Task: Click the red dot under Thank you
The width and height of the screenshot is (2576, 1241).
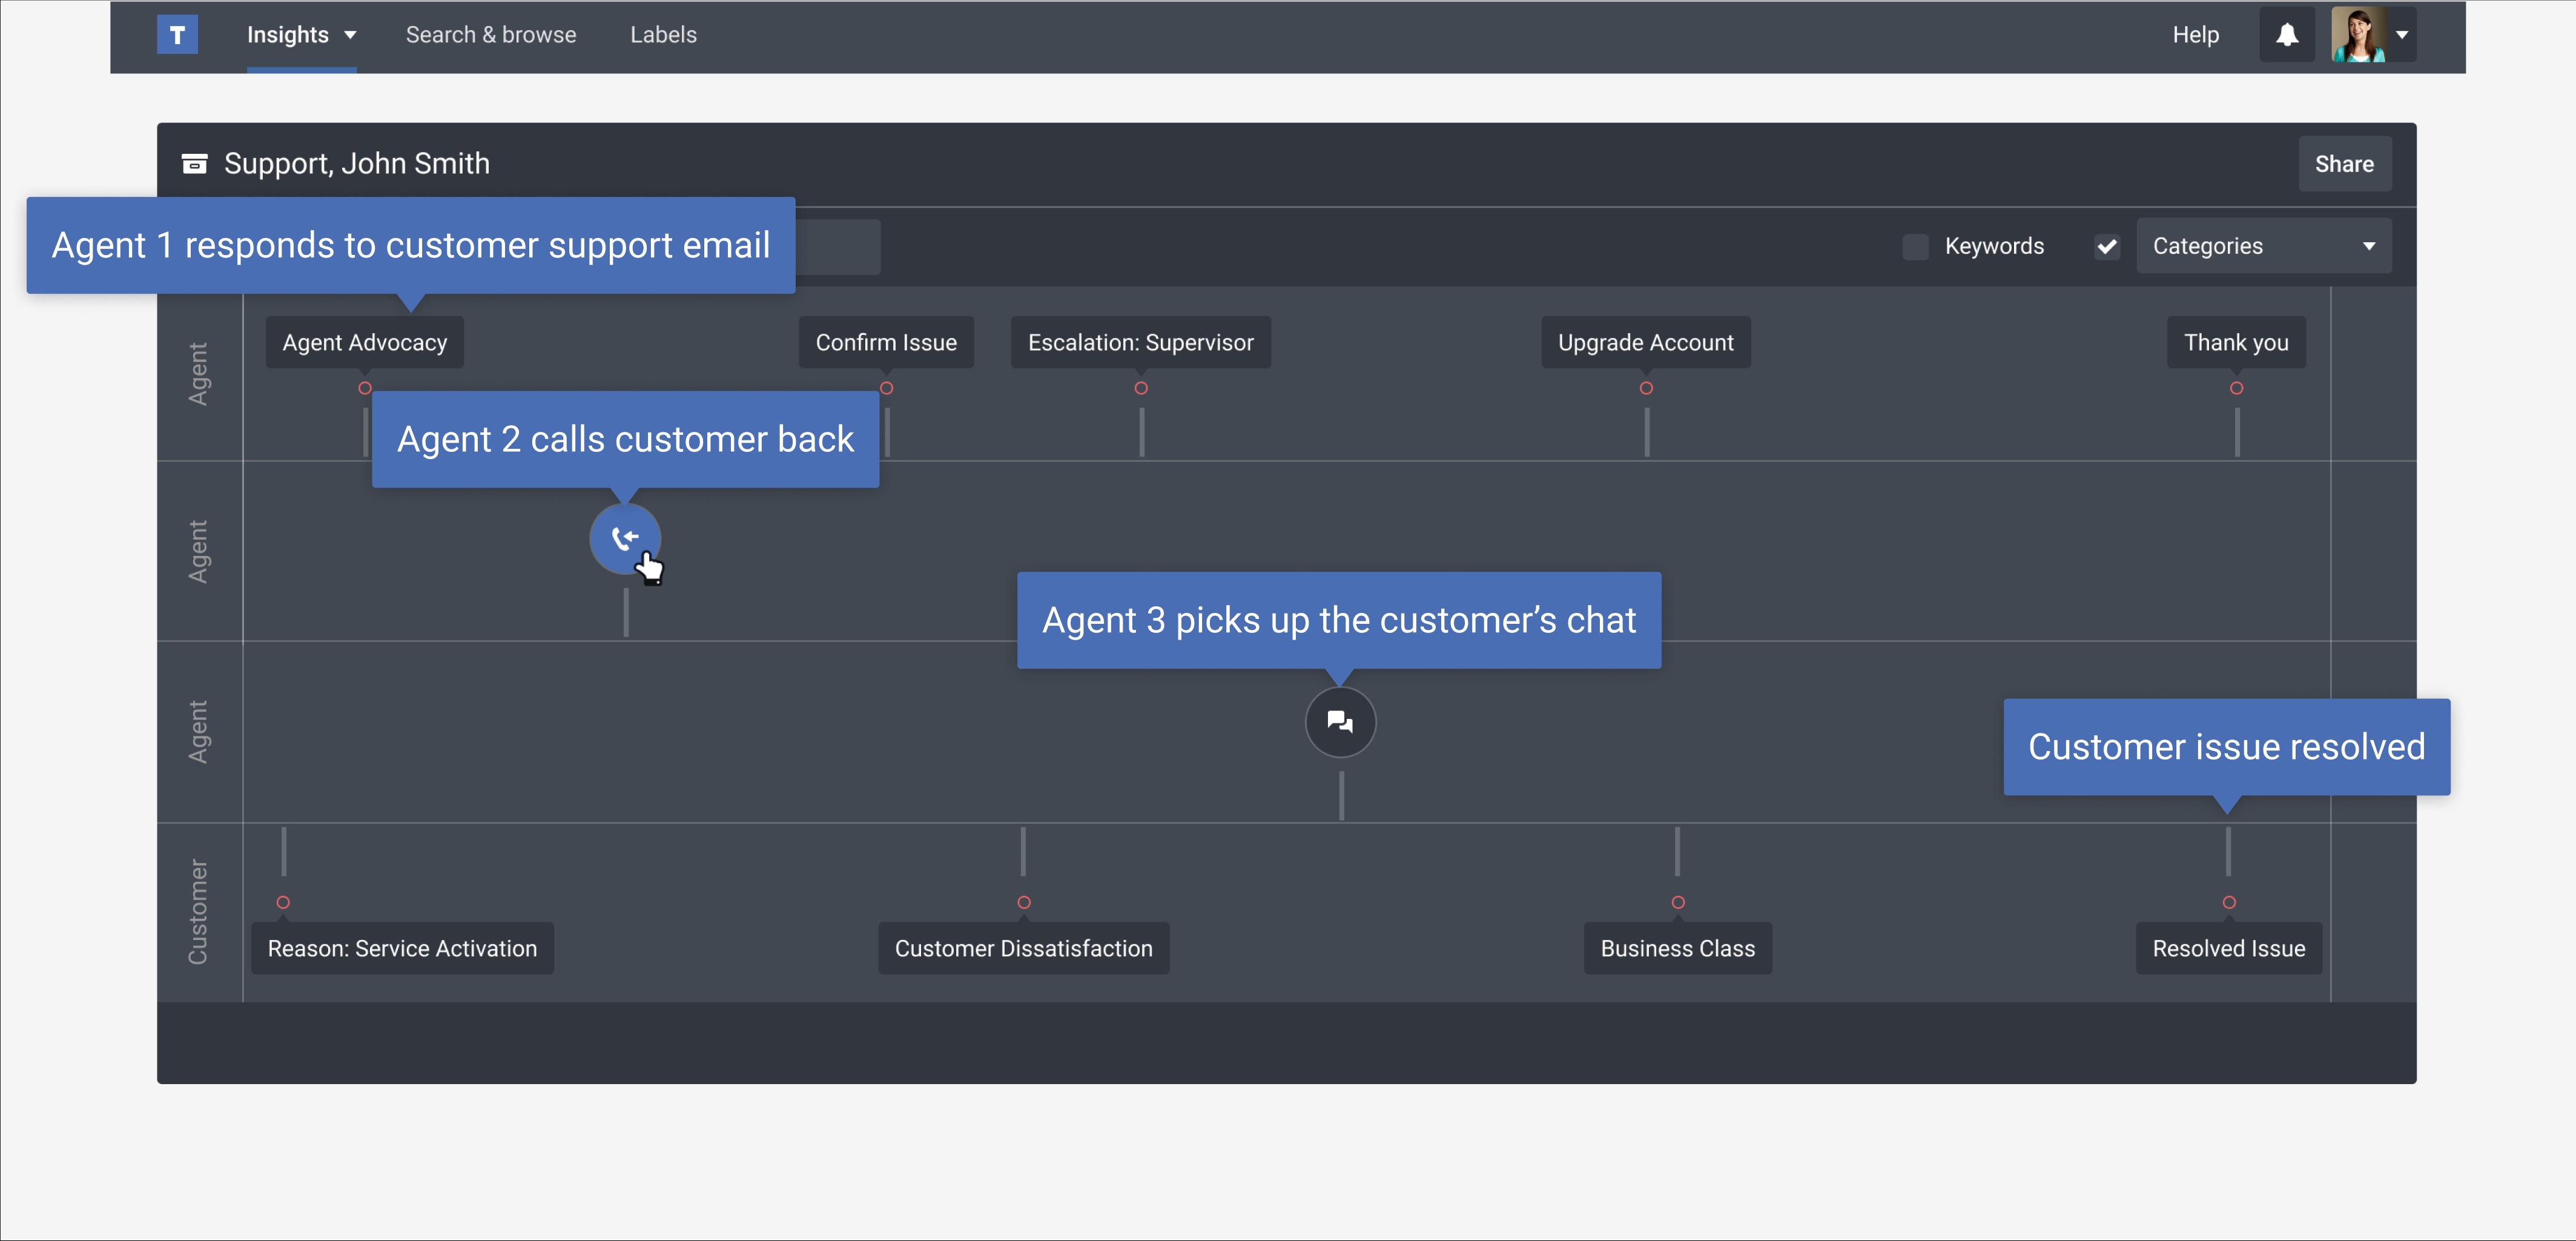Action: point(2236,389)
